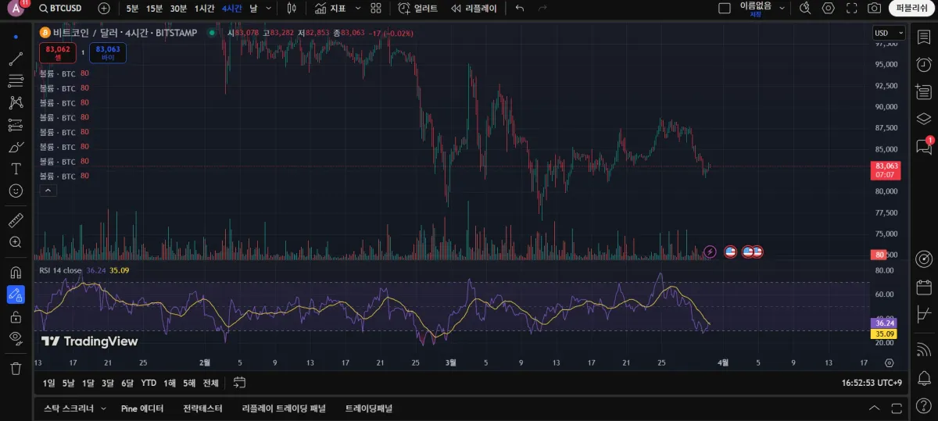This screenshot has height=421, width=938.
Task: Click the red 83,062 sell price button
Action: (x=58, y=52)
